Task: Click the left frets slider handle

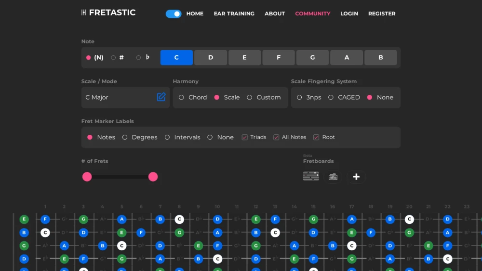Action: point(87,177)
